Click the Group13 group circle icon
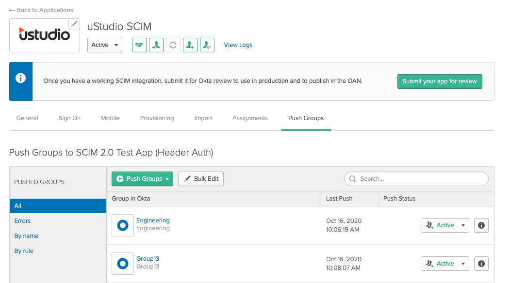510x283 pixels. 123,264
